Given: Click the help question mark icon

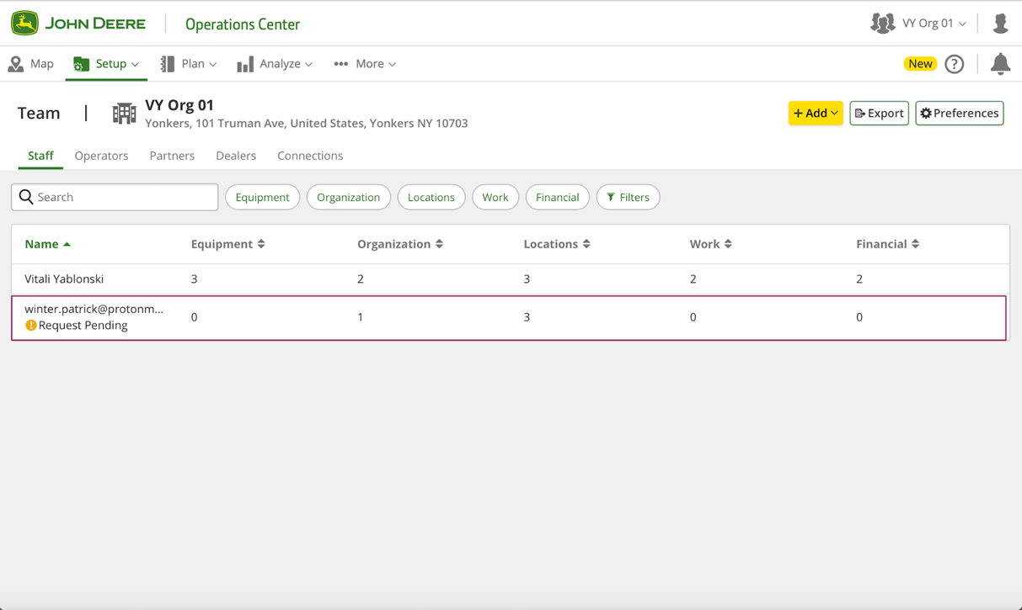Looking at the screenshot, I should coord(954,64).
